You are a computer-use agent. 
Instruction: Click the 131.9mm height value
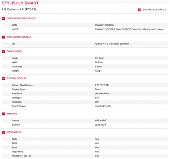(x=99, y=58)
